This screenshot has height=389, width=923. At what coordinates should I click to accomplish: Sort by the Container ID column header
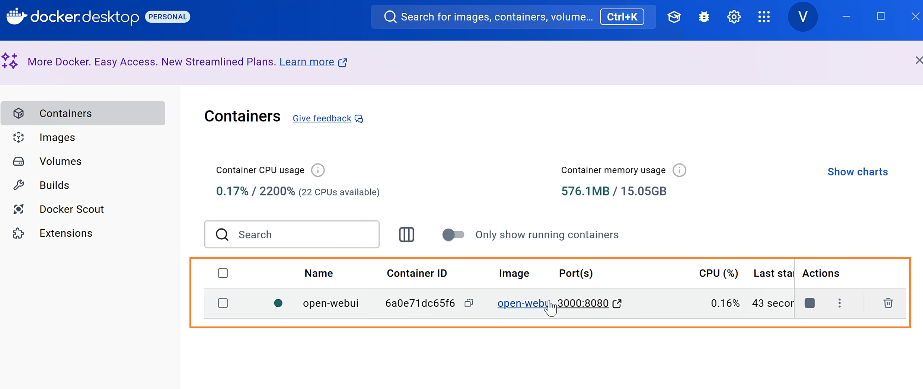[x=417, y=273]
